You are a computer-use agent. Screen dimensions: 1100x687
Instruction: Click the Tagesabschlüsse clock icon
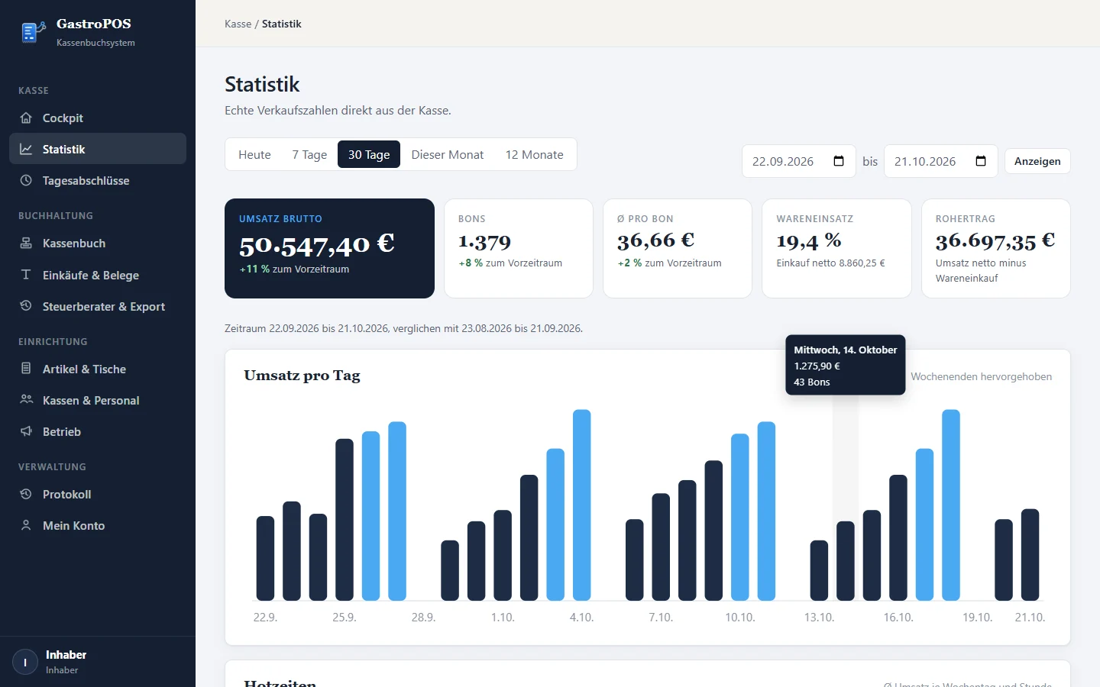click(26, 180)
